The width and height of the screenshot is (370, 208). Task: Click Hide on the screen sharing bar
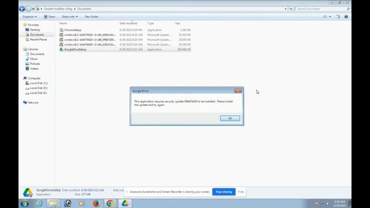point(240,192)
